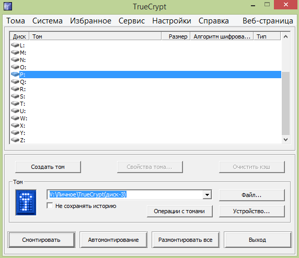The height and width of the screenshot is (258, 299).
Task: Click scrollbar up arrow in drive list
Action: tap(285, 36)
